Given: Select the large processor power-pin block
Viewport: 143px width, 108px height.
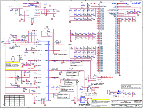Looking at the screenshot, I should coord(108,38).
